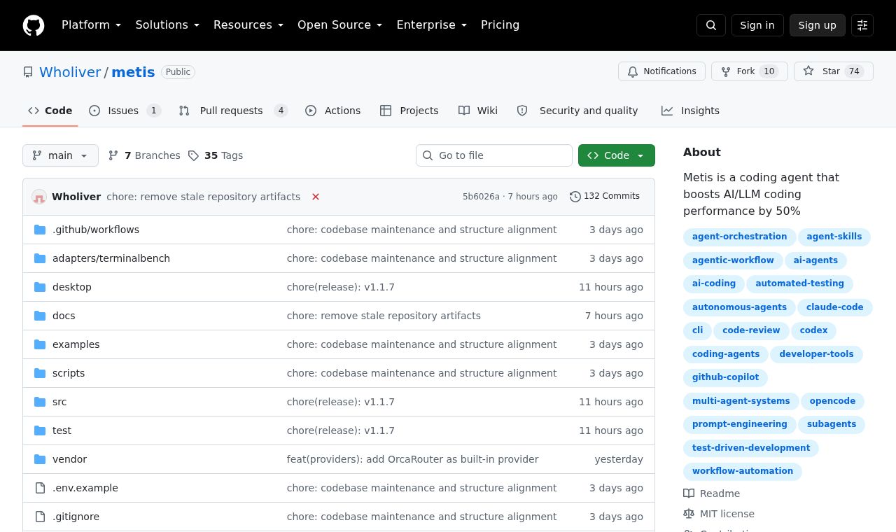Click the folder icon next to desktop
896x532 pixels.
point(40,287)
